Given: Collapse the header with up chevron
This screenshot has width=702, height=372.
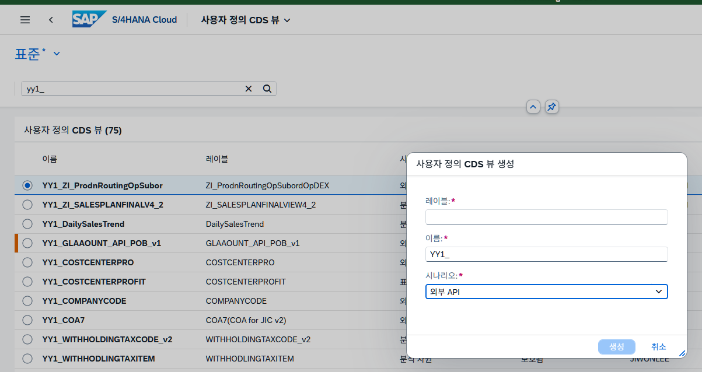Looking at the screenshot, I should pyautogui.click(x=533, y=107).
